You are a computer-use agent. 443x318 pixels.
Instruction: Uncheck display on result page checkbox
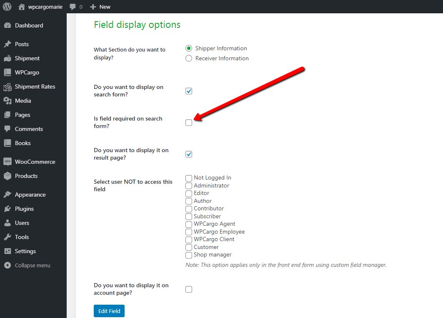coord(189,154)
